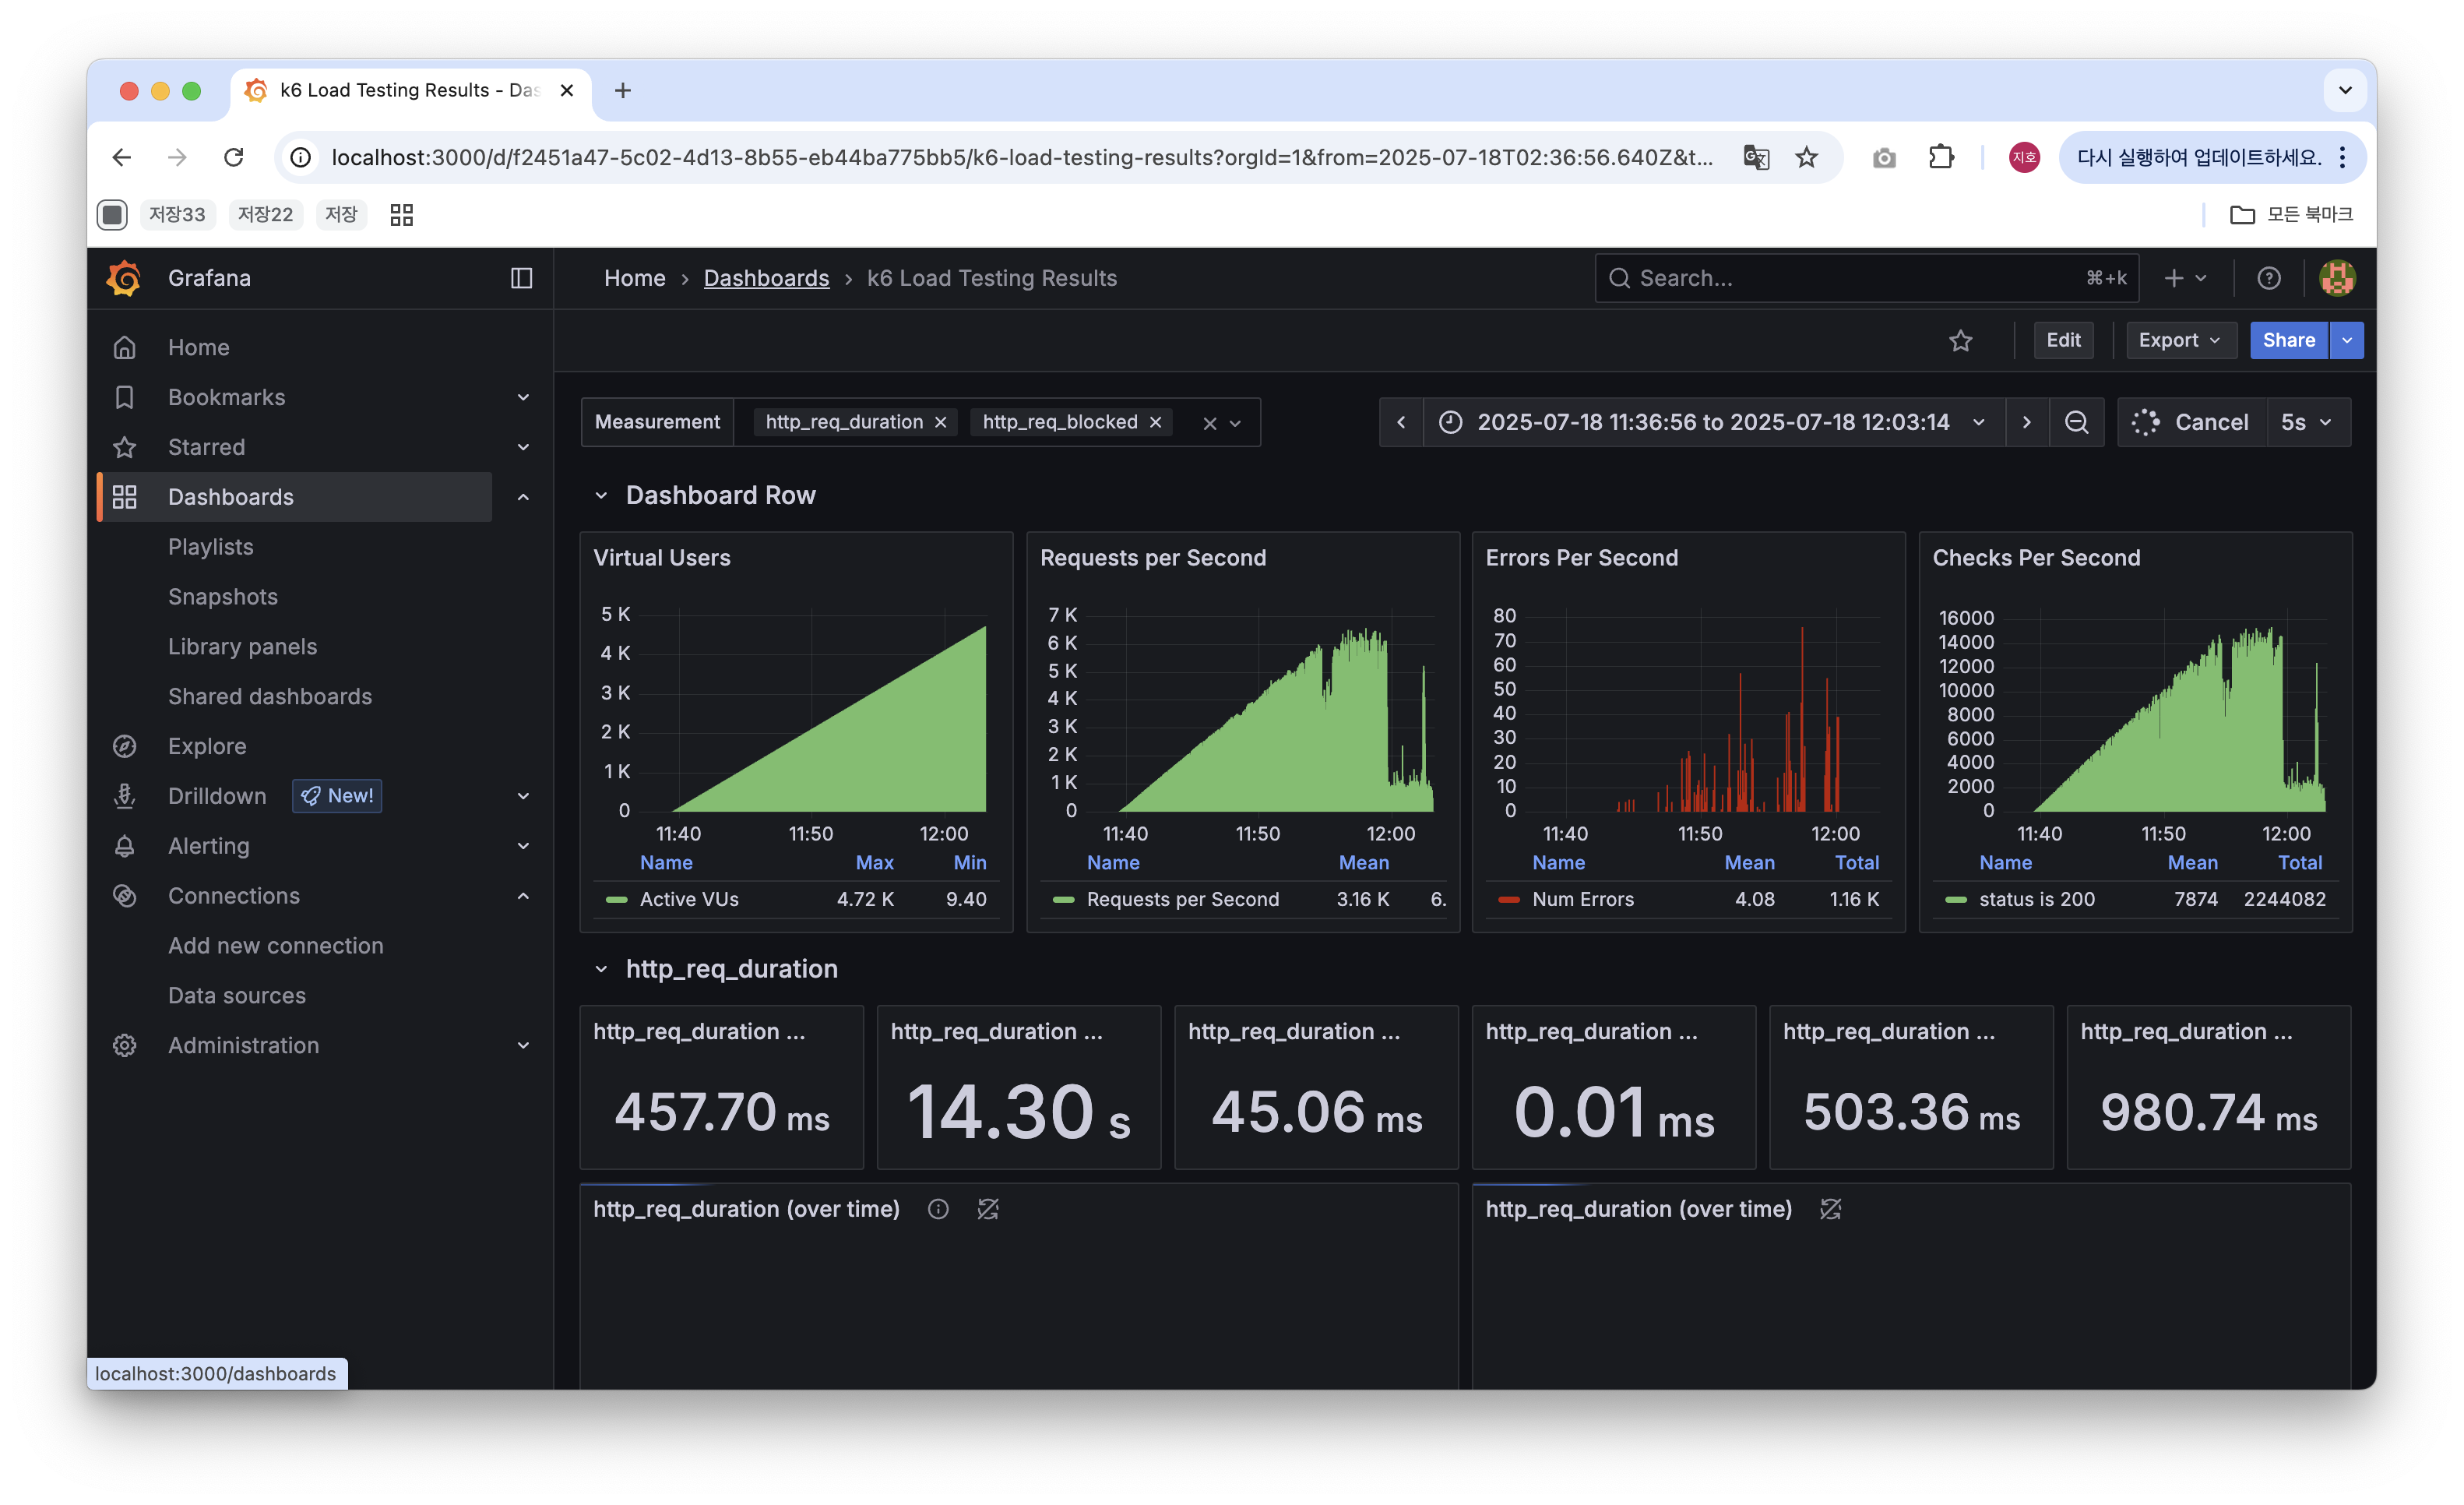The width and height of the screenshot is (2464, 1505).
Task: Bookmark this page with the Chrome star
Action: (1806, 157)
